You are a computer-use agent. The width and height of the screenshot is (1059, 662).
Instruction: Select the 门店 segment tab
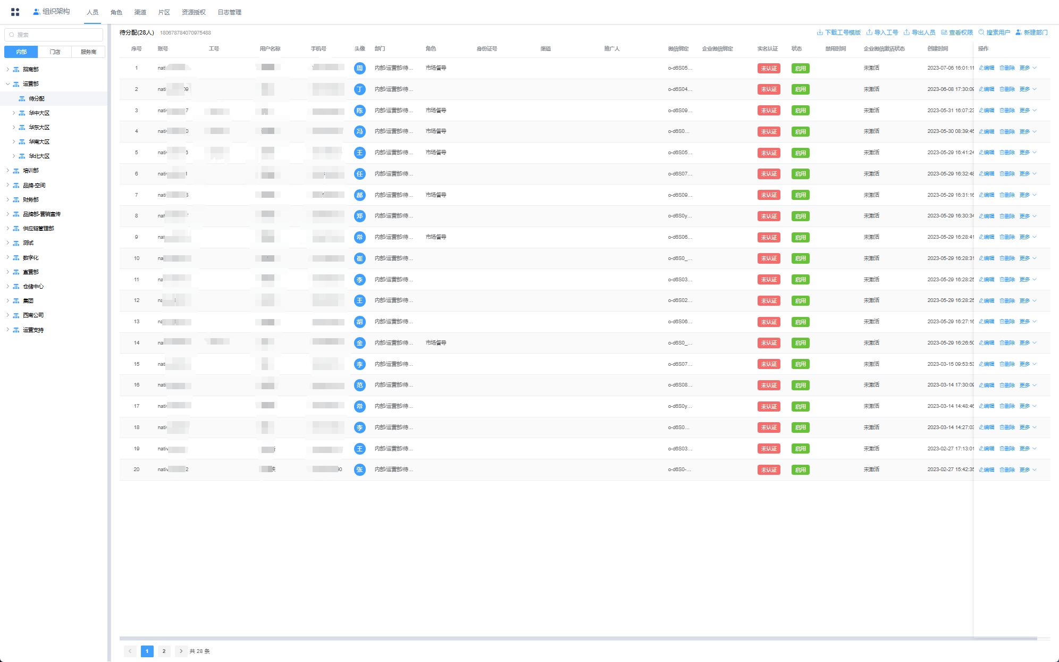(55, 52)
